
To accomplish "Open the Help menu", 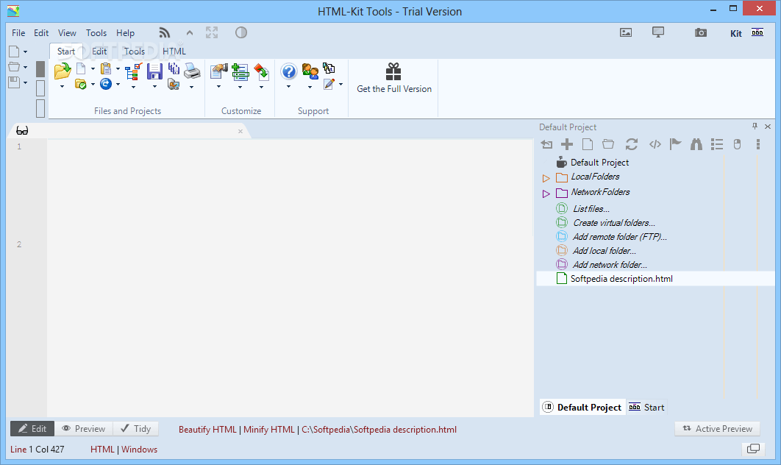I will [x=126, y=33].
